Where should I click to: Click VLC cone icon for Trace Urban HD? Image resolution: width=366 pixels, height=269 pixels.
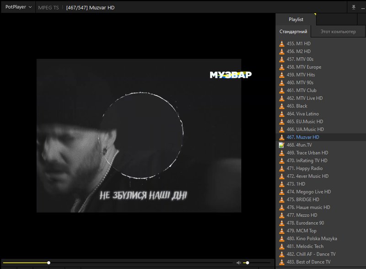(282, 153)
